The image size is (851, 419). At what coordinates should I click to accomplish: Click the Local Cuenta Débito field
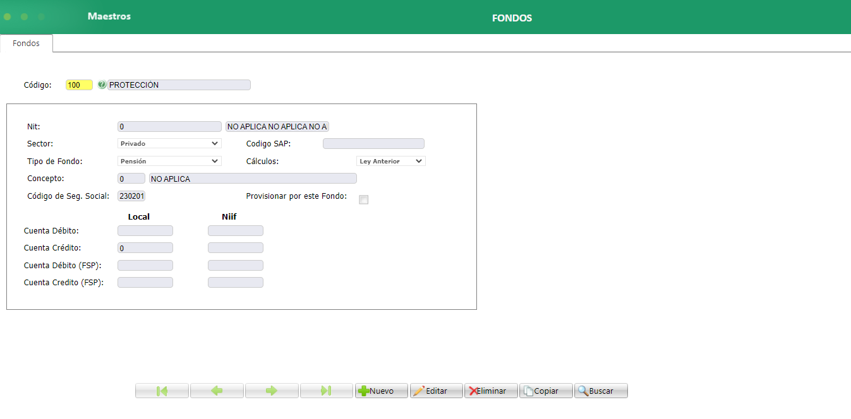(145, 231)
